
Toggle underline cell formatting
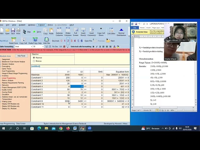pyautogui.click(x=100, y=47)
